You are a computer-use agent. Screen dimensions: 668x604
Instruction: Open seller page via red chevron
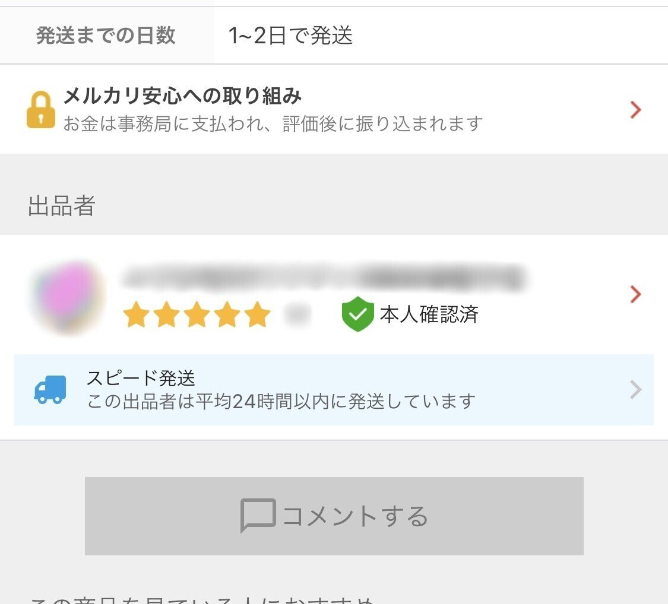(635, 294)
